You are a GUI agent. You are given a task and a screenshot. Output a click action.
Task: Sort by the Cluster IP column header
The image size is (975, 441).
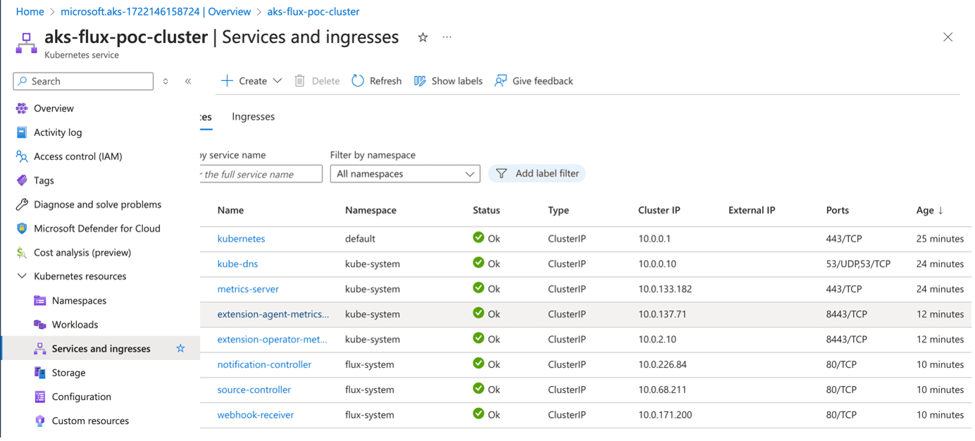(x=659, y=210)
